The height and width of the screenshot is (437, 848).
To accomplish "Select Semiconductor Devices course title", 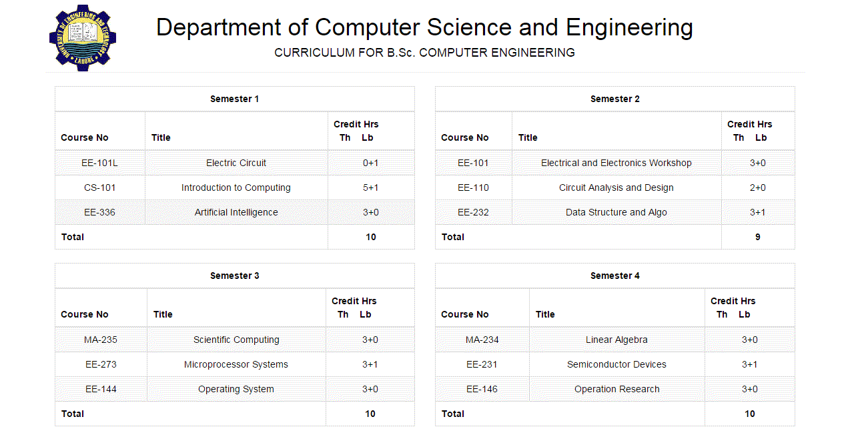I will click(x=616, y=364).
